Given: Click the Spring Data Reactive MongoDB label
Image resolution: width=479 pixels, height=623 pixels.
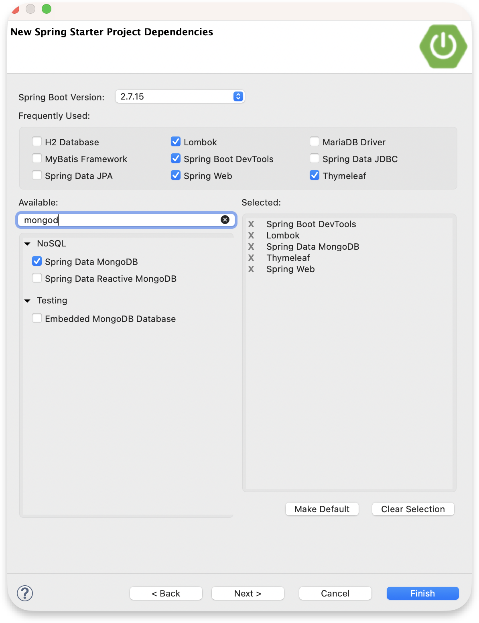Looking at the screenshot, I should coord(111,279).
